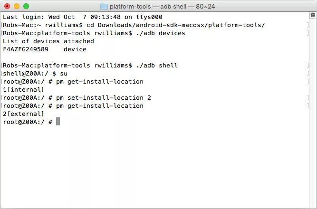Place cursor at the terminal prompt block

[58, 122]
